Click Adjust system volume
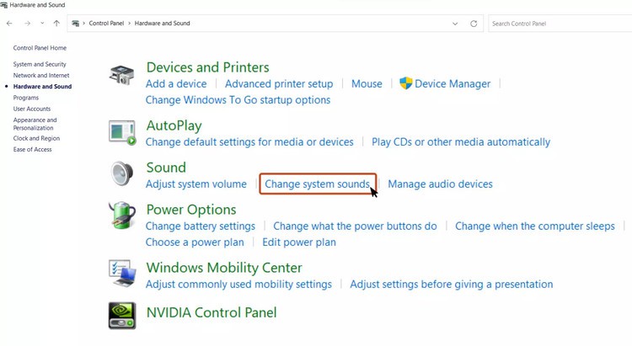Viewport: 632px width, 346px height. 195,184
